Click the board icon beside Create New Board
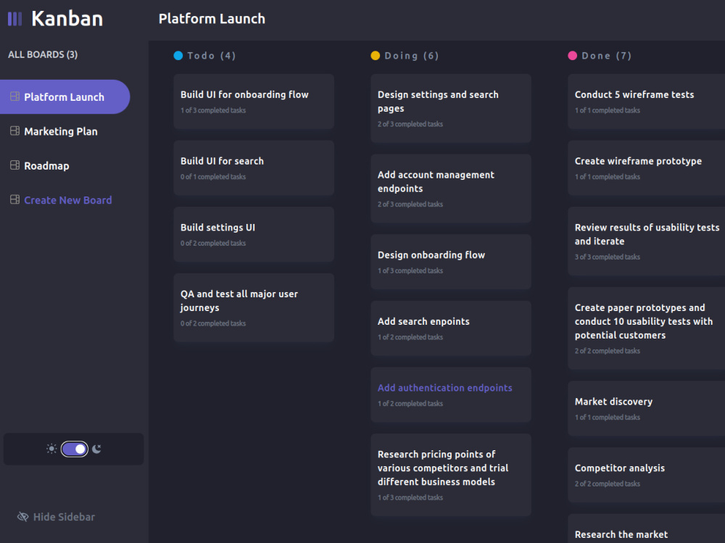Screen dimensions: 725x543 pyautogui.click(x=14, y=199)
